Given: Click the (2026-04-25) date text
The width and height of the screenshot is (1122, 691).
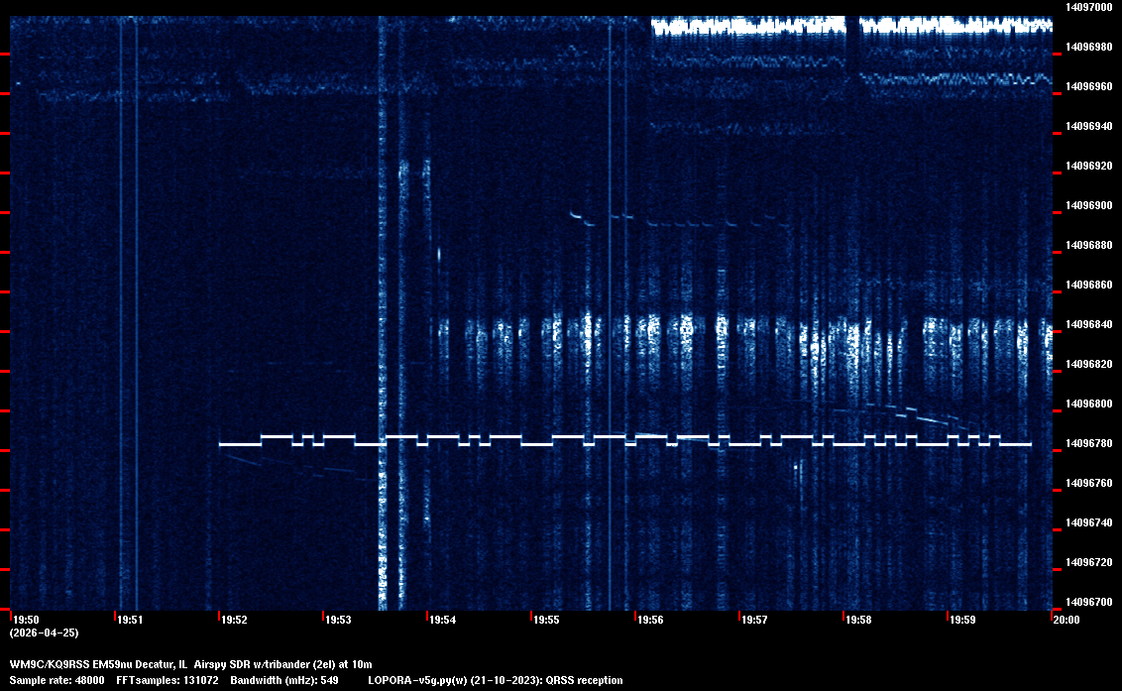Looking at the screenshot, I should 45,633.
